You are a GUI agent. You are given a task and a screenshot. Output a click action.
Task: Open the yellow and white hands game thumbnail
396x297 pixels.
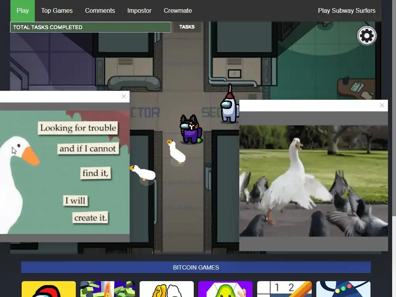167,289
